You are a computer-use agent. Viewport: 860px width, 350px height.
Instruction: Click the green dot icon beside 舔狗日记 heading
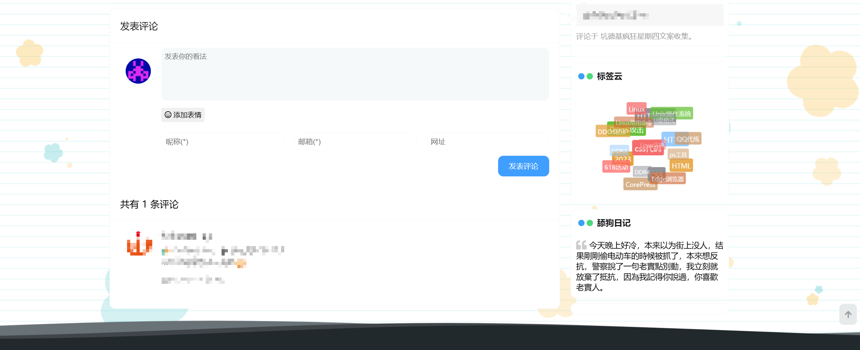click(590, 223)
